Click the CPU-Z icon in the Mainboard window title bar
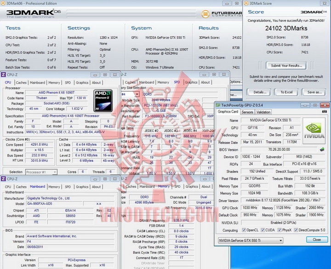The width and height of the screenshot is (331, 269). 3,179
